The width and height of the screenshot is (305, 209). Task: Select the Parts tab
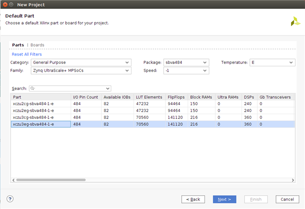coord(18,45)
